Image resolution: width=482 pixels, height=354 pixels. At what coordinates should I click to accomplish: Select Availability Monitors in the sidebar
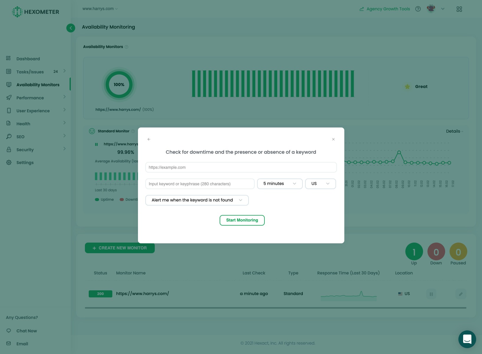click(38, 85)
